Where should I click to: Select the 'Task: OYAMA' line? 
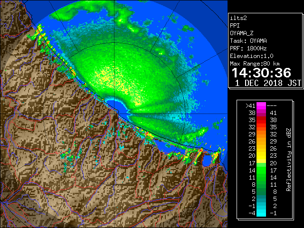click(248, 41)
